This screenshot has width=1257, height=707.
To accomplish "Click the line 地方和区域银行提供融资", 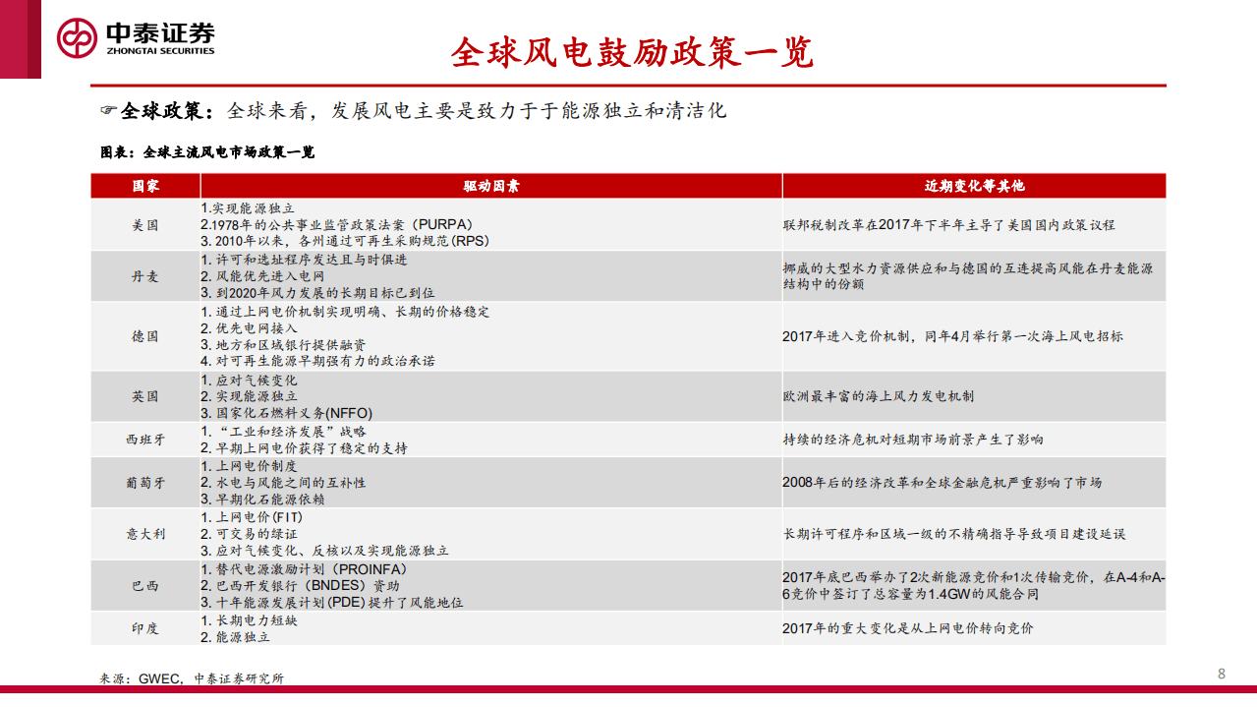I will pyautogui.click(x=283, y=344).
